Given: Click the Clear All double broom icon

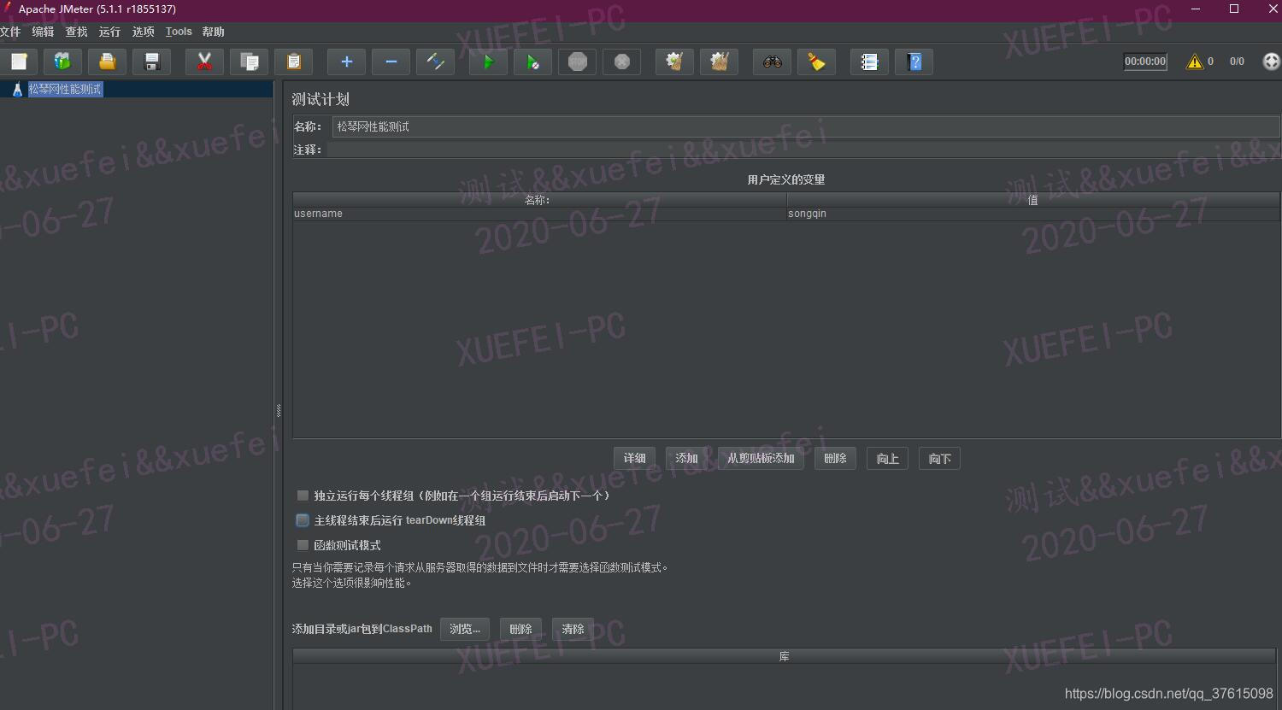Looking at the screenshot, I should (719, 62).
